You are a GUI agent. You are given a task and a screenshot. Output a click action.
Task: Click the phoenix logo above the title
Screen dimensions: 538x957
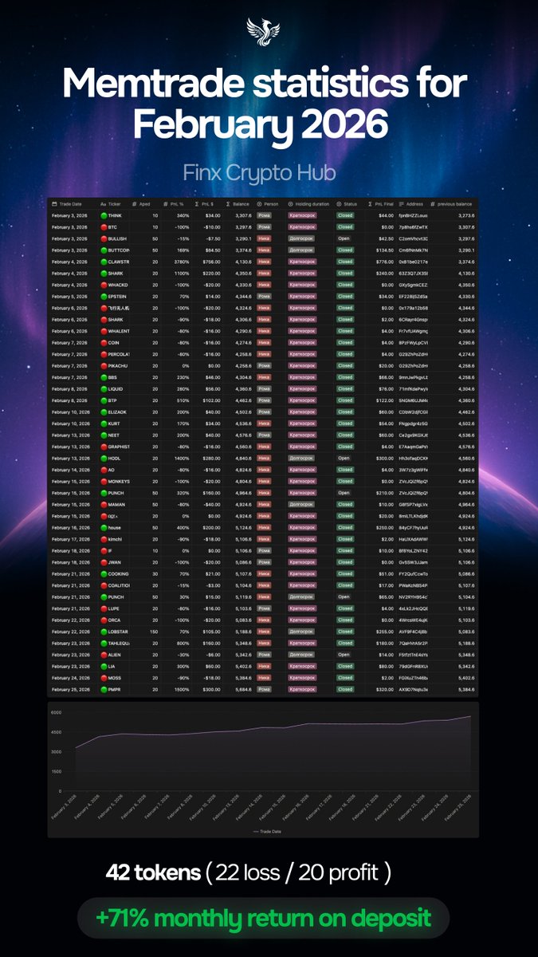(264, 33)
